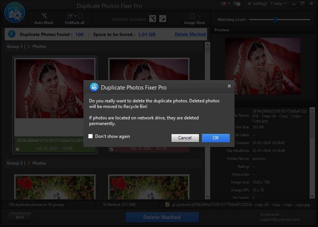Select first Group 1 photo thumbnail
This screenshot has width=318, height=227.
pyautogui.click(x=55, y=88)
